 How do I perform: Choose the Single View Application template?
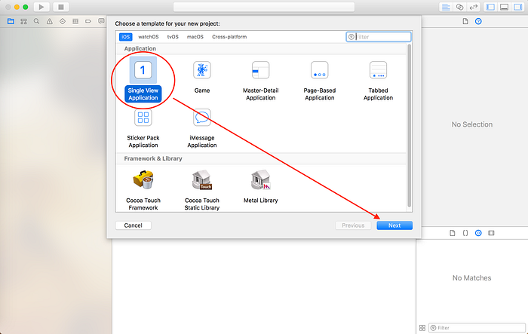pyautogui.click(x=143, y=79)
